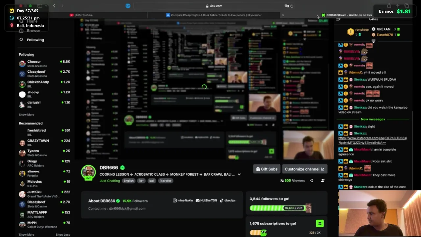Click Gingy's avatar icon

click(22, 163)
